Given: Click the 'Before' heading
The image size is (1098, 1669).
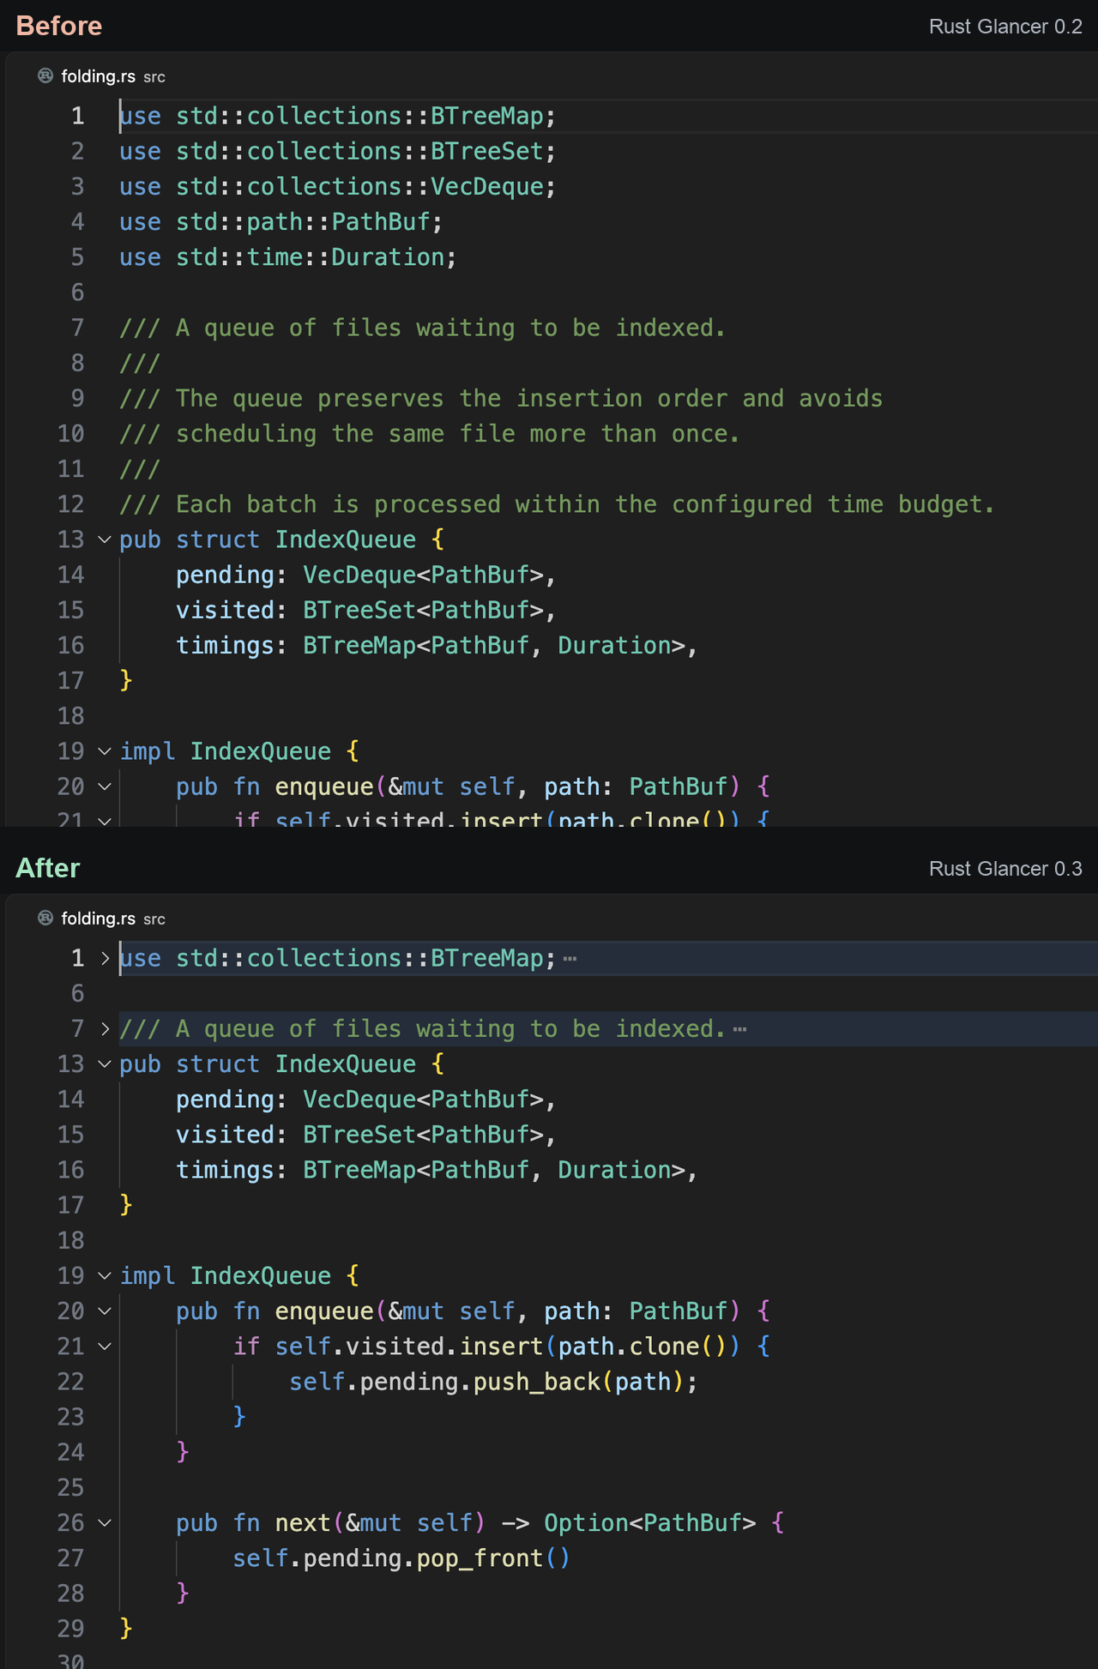Looking at the screenshot, I should [x=59, y=26].
